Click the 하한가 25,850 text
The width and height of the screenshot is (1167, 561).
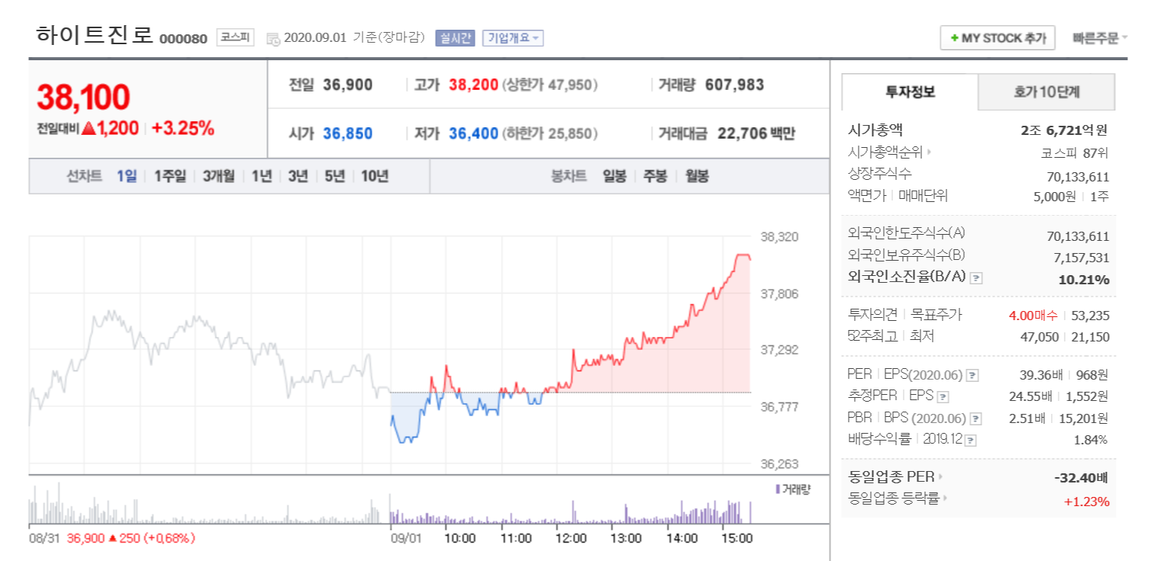tap(550, 134)
